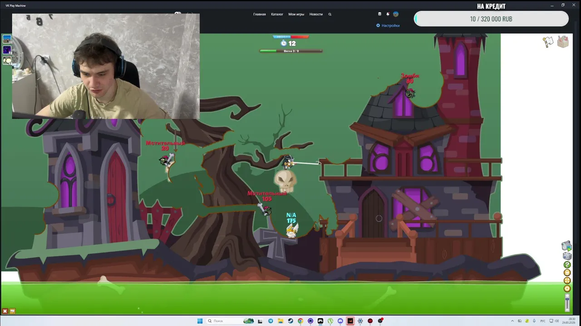This screenshot has height=326, width=581.
Task: Click the round gold button above the zoom slider
Action: pyautogui.click(x=567, y=288)
